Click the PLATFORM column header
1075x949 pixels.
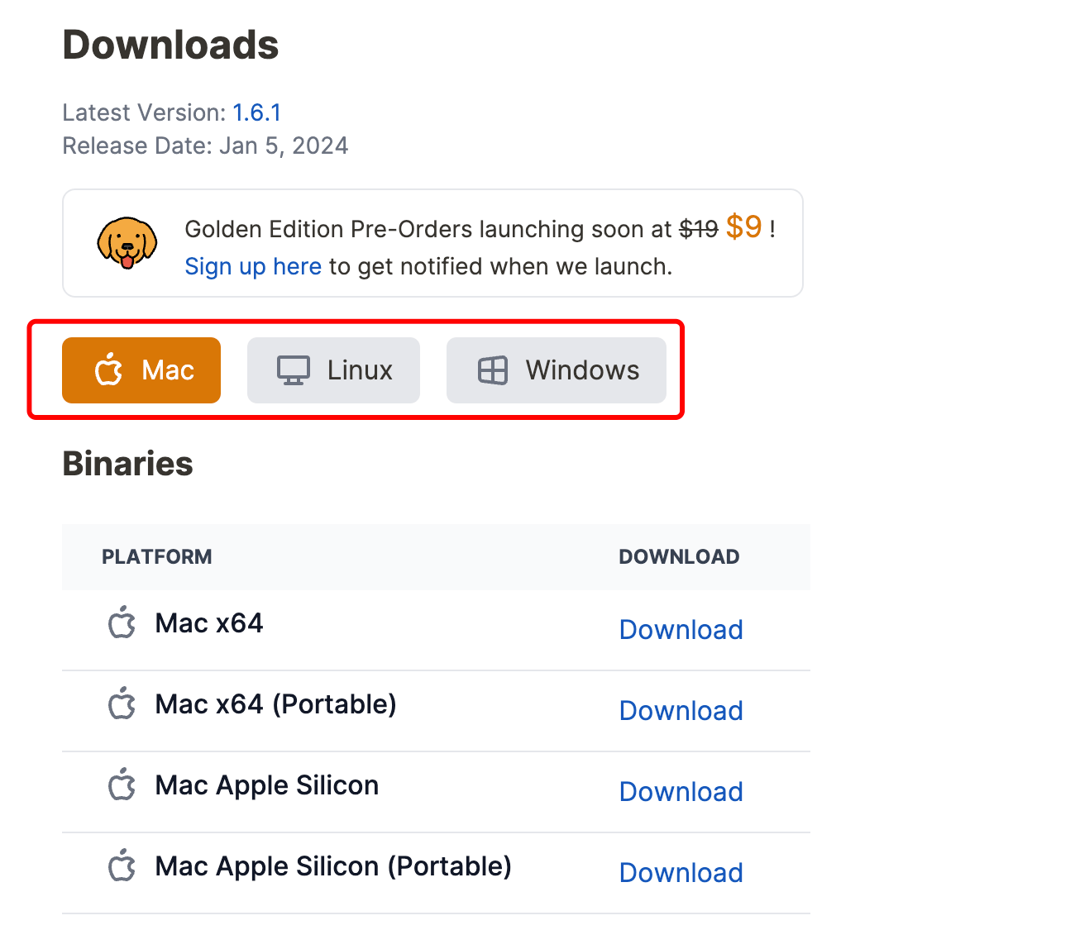[x=157, y=557]
